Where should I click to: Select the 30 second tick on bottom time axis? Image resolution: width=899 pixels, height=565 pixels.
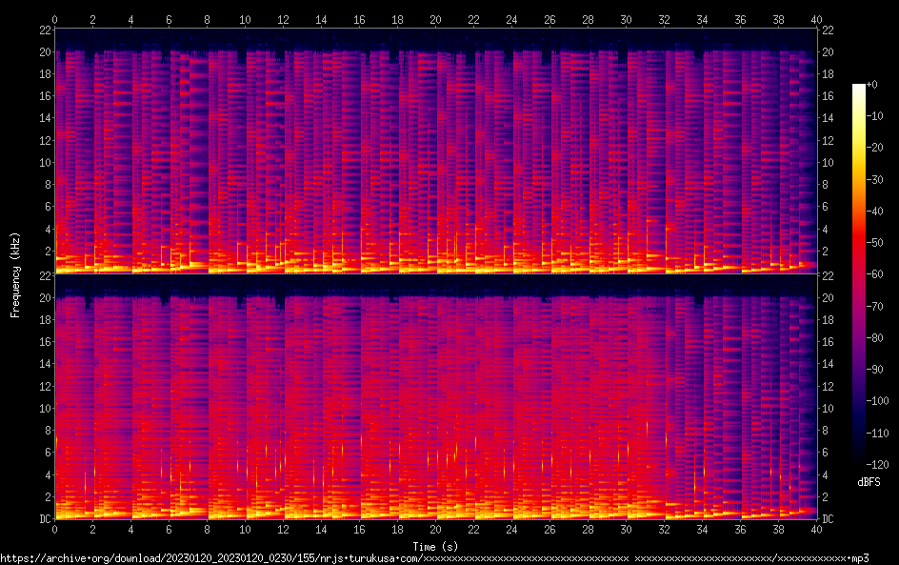point(626,529)
